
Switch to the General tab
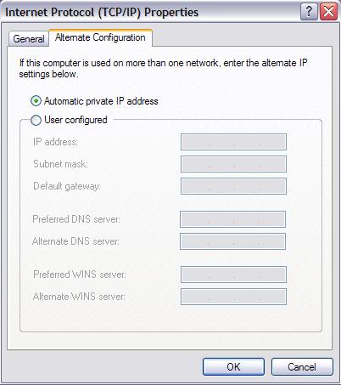(29, 38)
